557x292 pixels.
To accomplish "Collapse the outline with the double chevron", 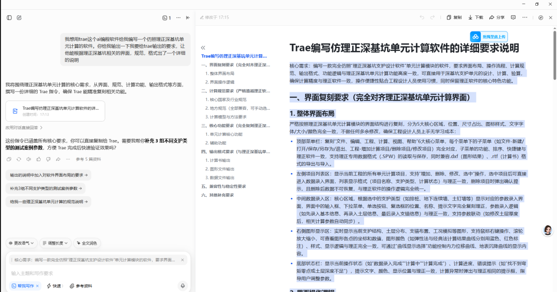I will (x=203, y=47).
